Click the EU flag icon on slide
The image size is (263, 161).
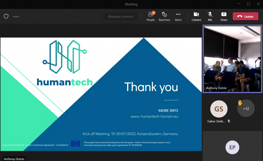pos(75,144)
